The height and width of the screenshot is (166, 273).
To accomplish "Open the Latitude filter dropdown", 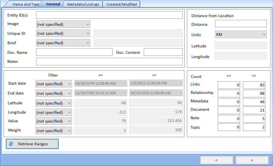I will click(x=54, y=103).
